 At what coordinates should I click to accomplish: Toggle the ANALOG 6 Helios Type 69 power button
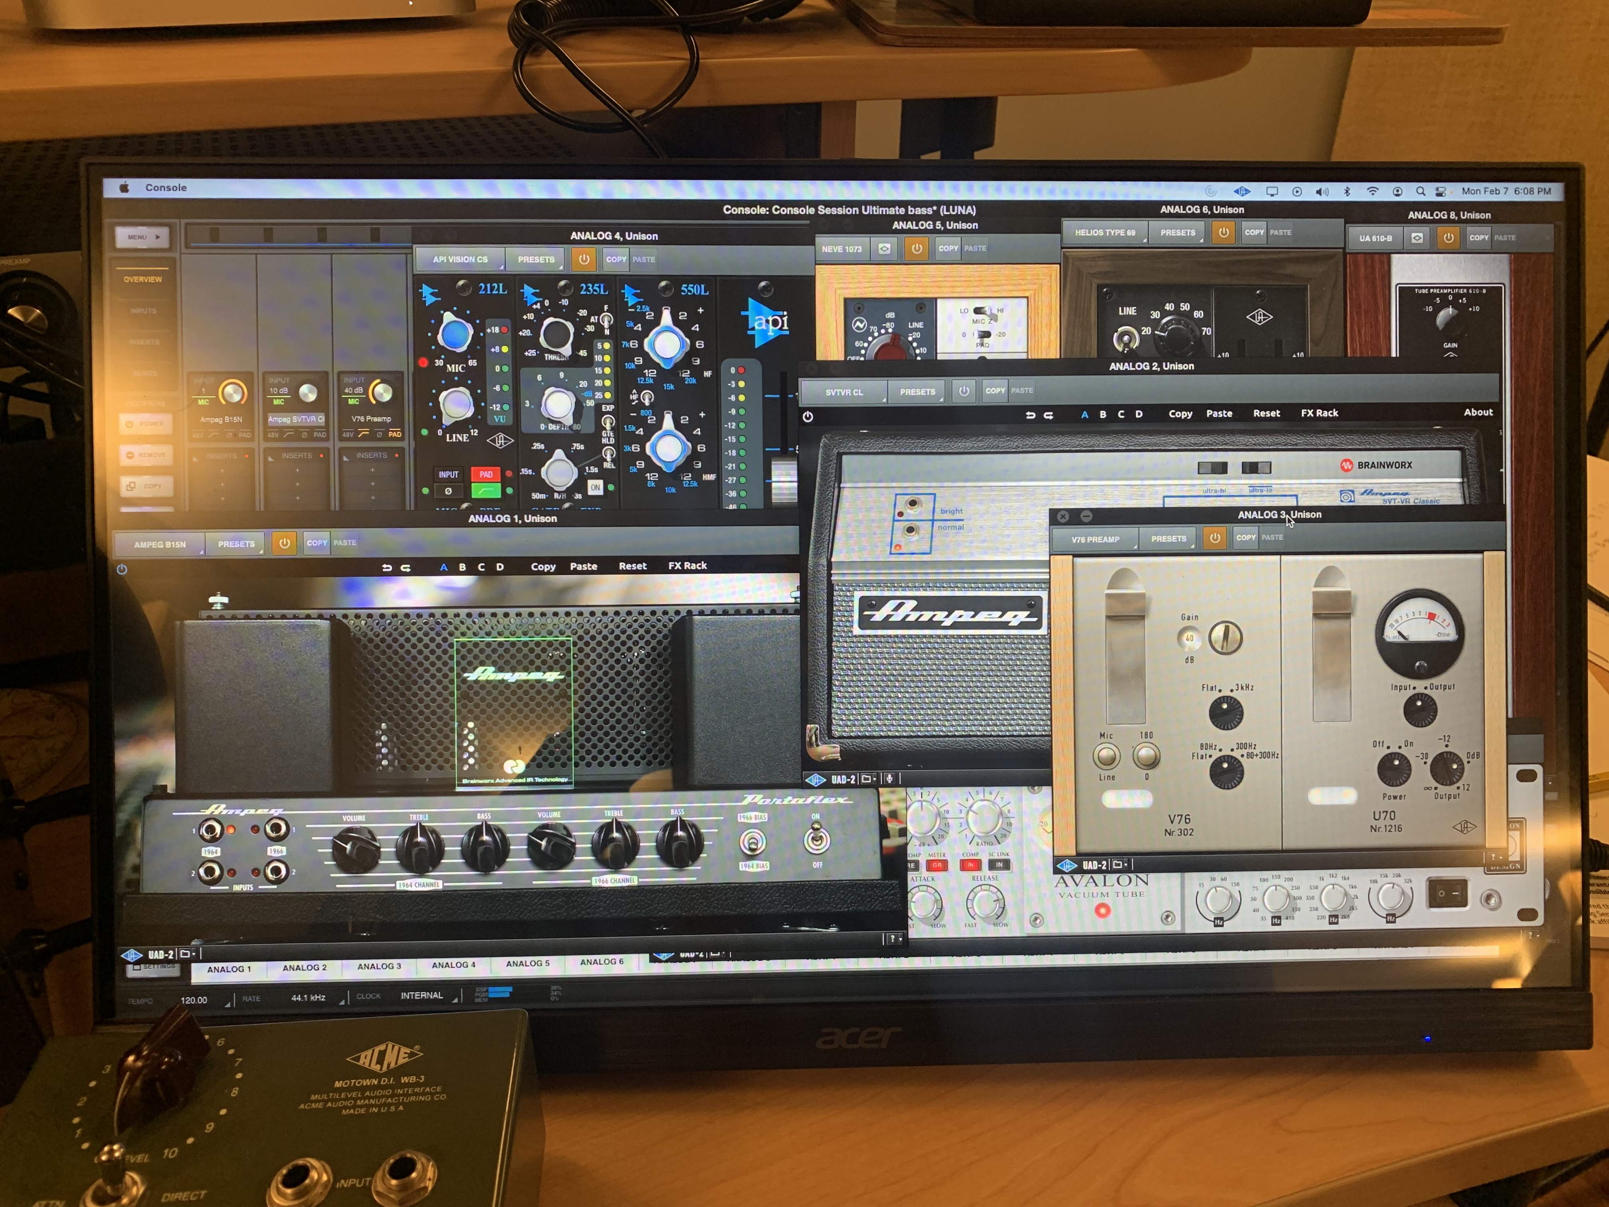(x=1224, y=233)
